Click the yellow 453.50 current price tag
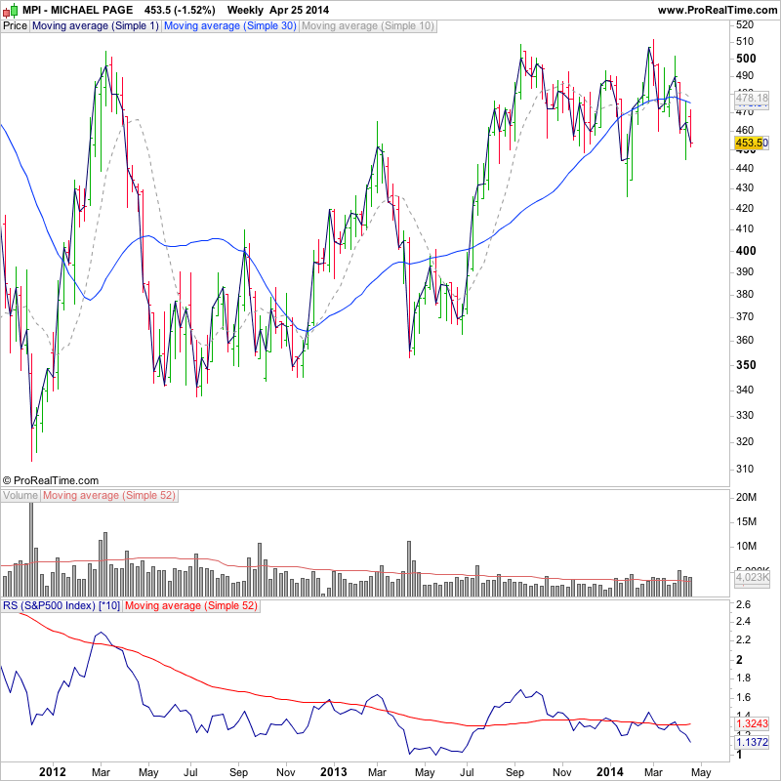This screenshot has width=781, height=781. pos(752,143)
